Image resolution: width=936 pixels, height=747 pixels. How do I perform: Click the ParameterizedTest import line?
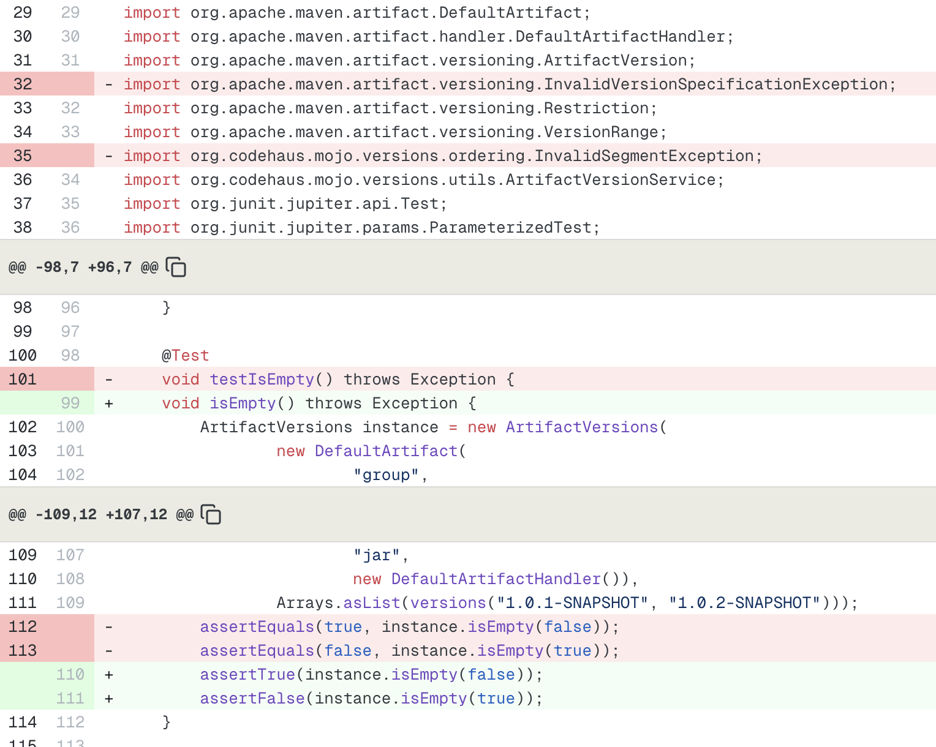pos(362,227)
